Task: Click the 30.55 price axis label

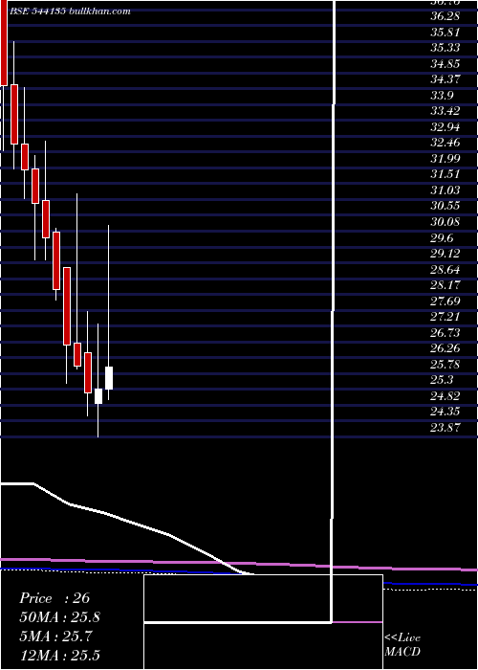Action: (445, 206)
